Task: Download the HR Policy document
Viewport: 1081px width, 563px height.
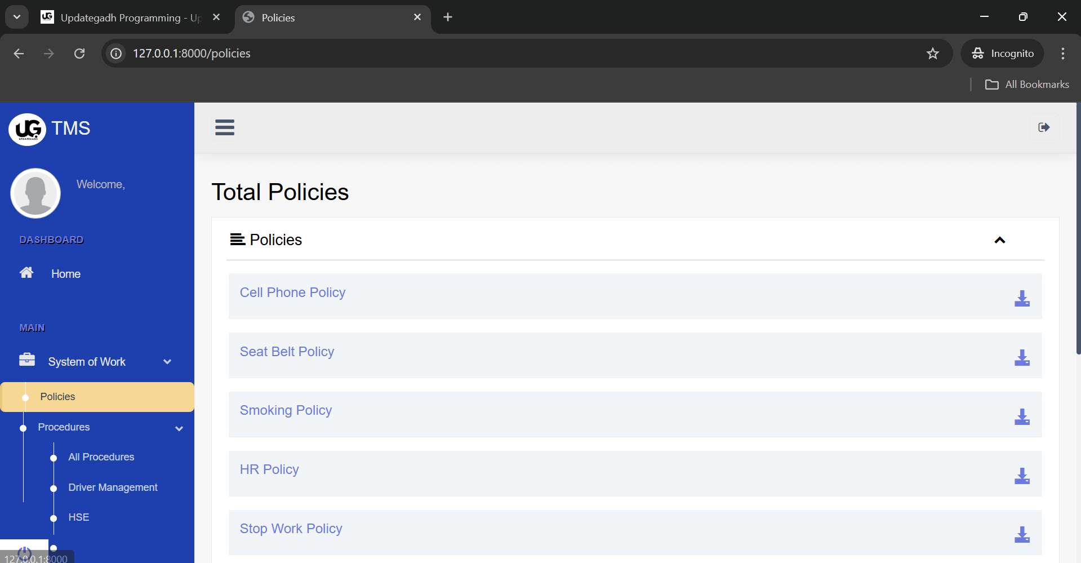Action: click(1022, 476)
